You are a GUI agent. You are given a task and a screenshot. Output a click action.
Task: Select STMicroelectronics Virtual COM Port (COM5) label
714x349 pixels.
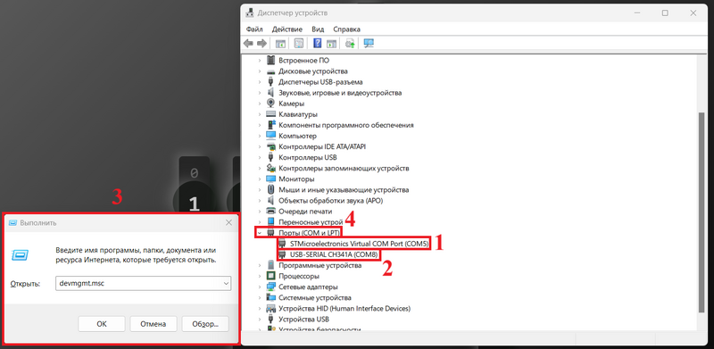[360, 244]
